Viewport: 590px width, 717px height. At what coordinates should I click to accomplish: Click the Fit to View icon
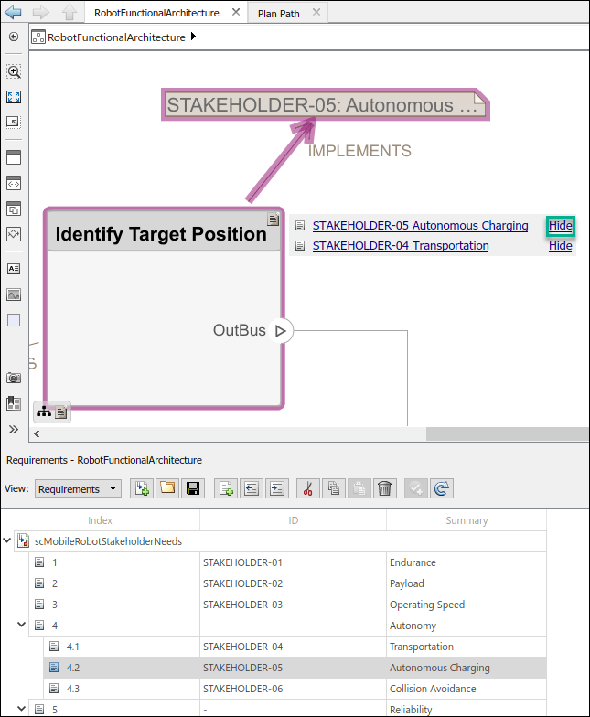point(14,97)
